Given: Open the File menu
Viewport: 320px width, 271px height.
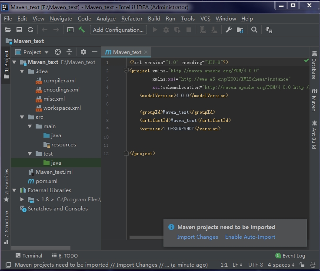Looking at the screenshot, I should 8,19.
